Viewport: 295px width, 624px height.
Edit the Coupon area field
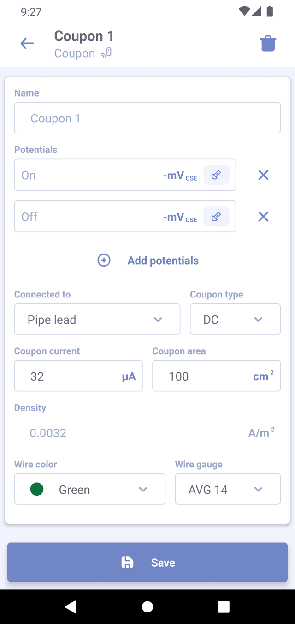(x=203, y=376)
